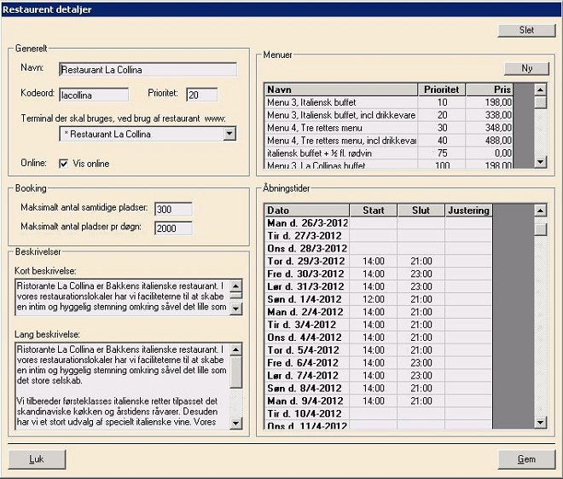Select 'italiensk buffet + ½ fl. rødvin' row
Image resolution: width=563 pixels, height=479 pixels.
[389, 153]
